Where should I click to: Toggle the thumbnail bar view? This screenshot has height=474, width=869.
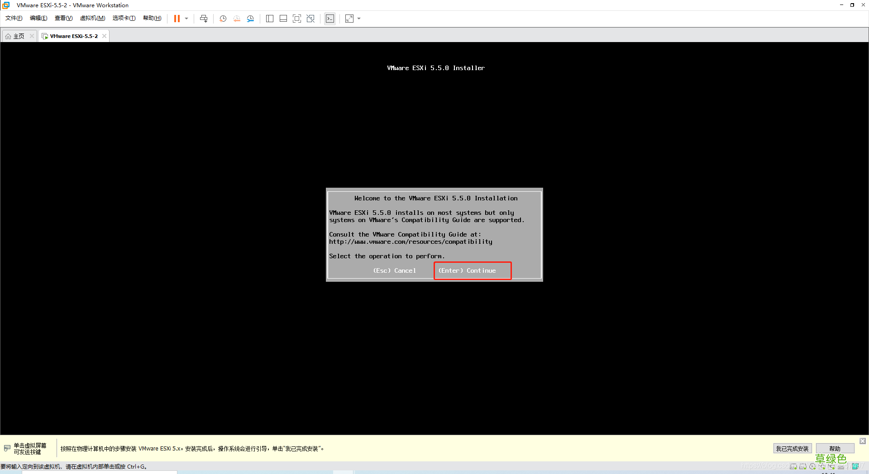[283, 19]
